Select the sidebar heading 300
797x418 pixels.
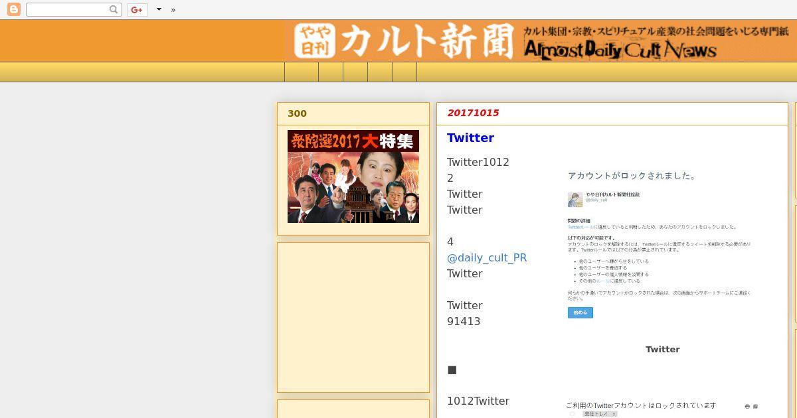297,113
